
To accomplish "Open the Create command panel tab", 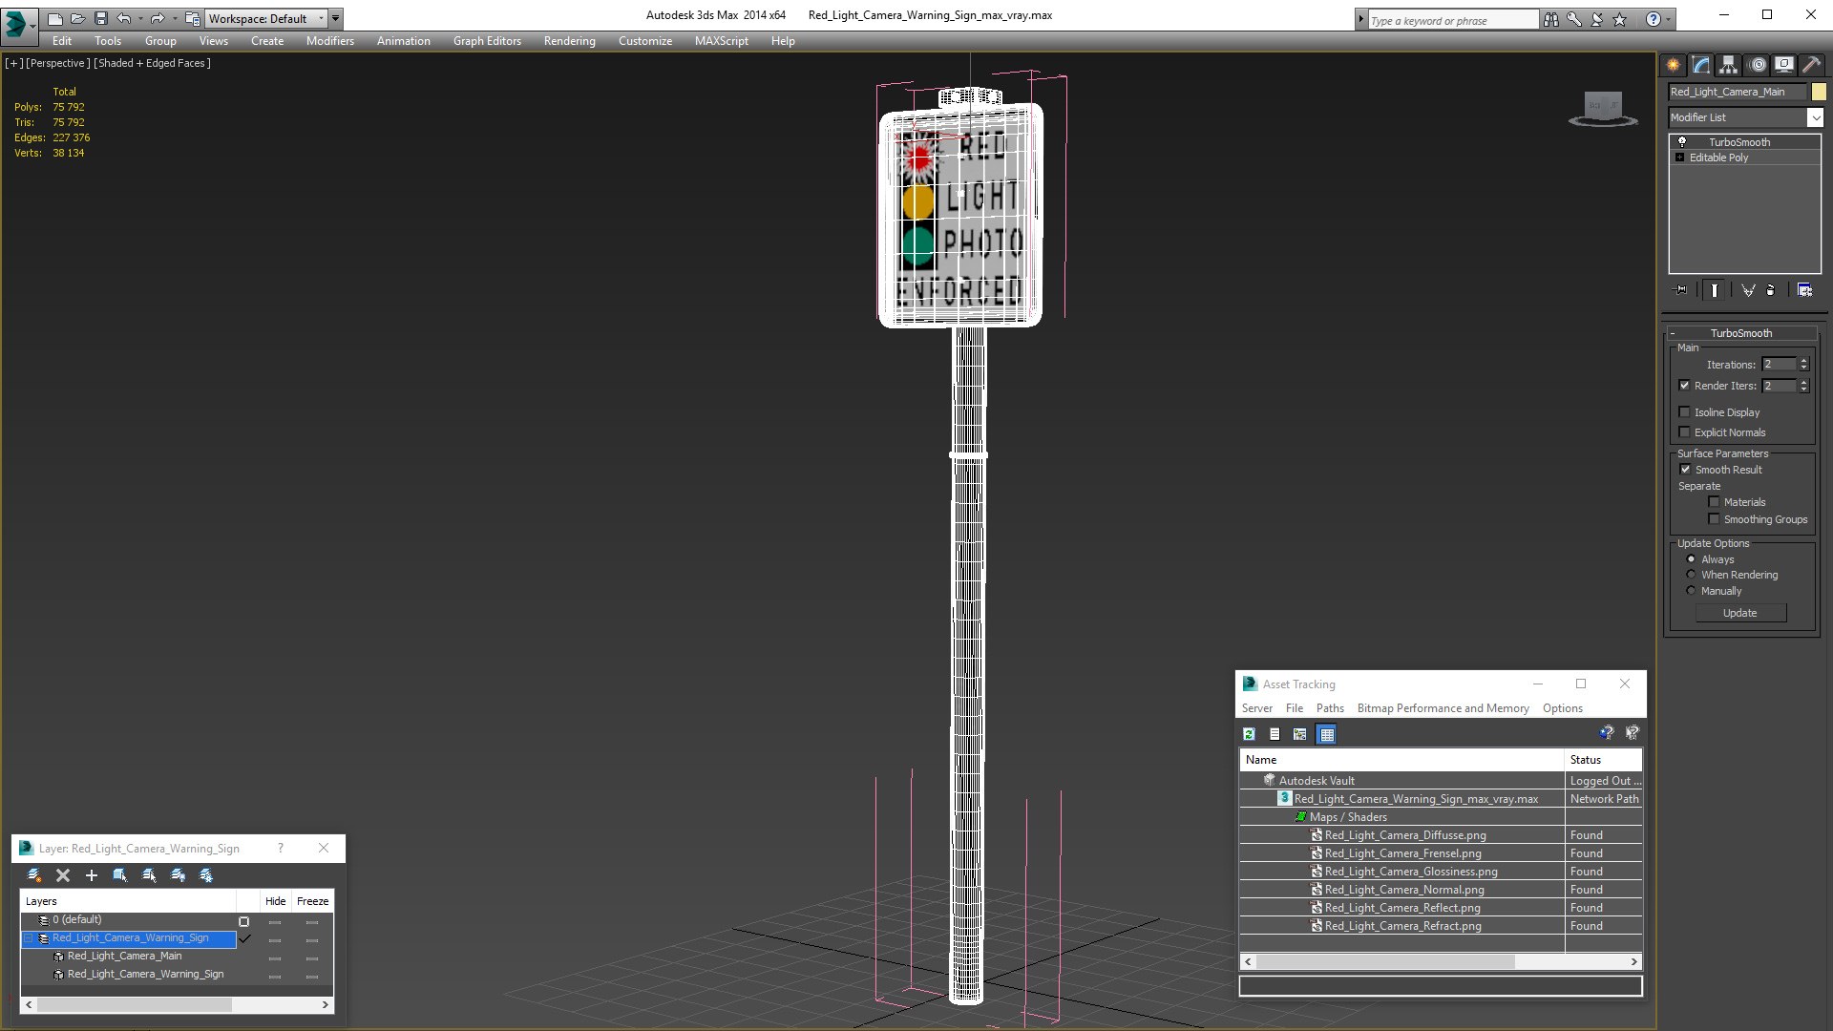I will [x=1673, y=65].
